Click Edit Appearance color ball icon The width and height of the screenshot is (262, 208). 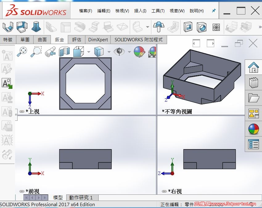click(139, 52)
